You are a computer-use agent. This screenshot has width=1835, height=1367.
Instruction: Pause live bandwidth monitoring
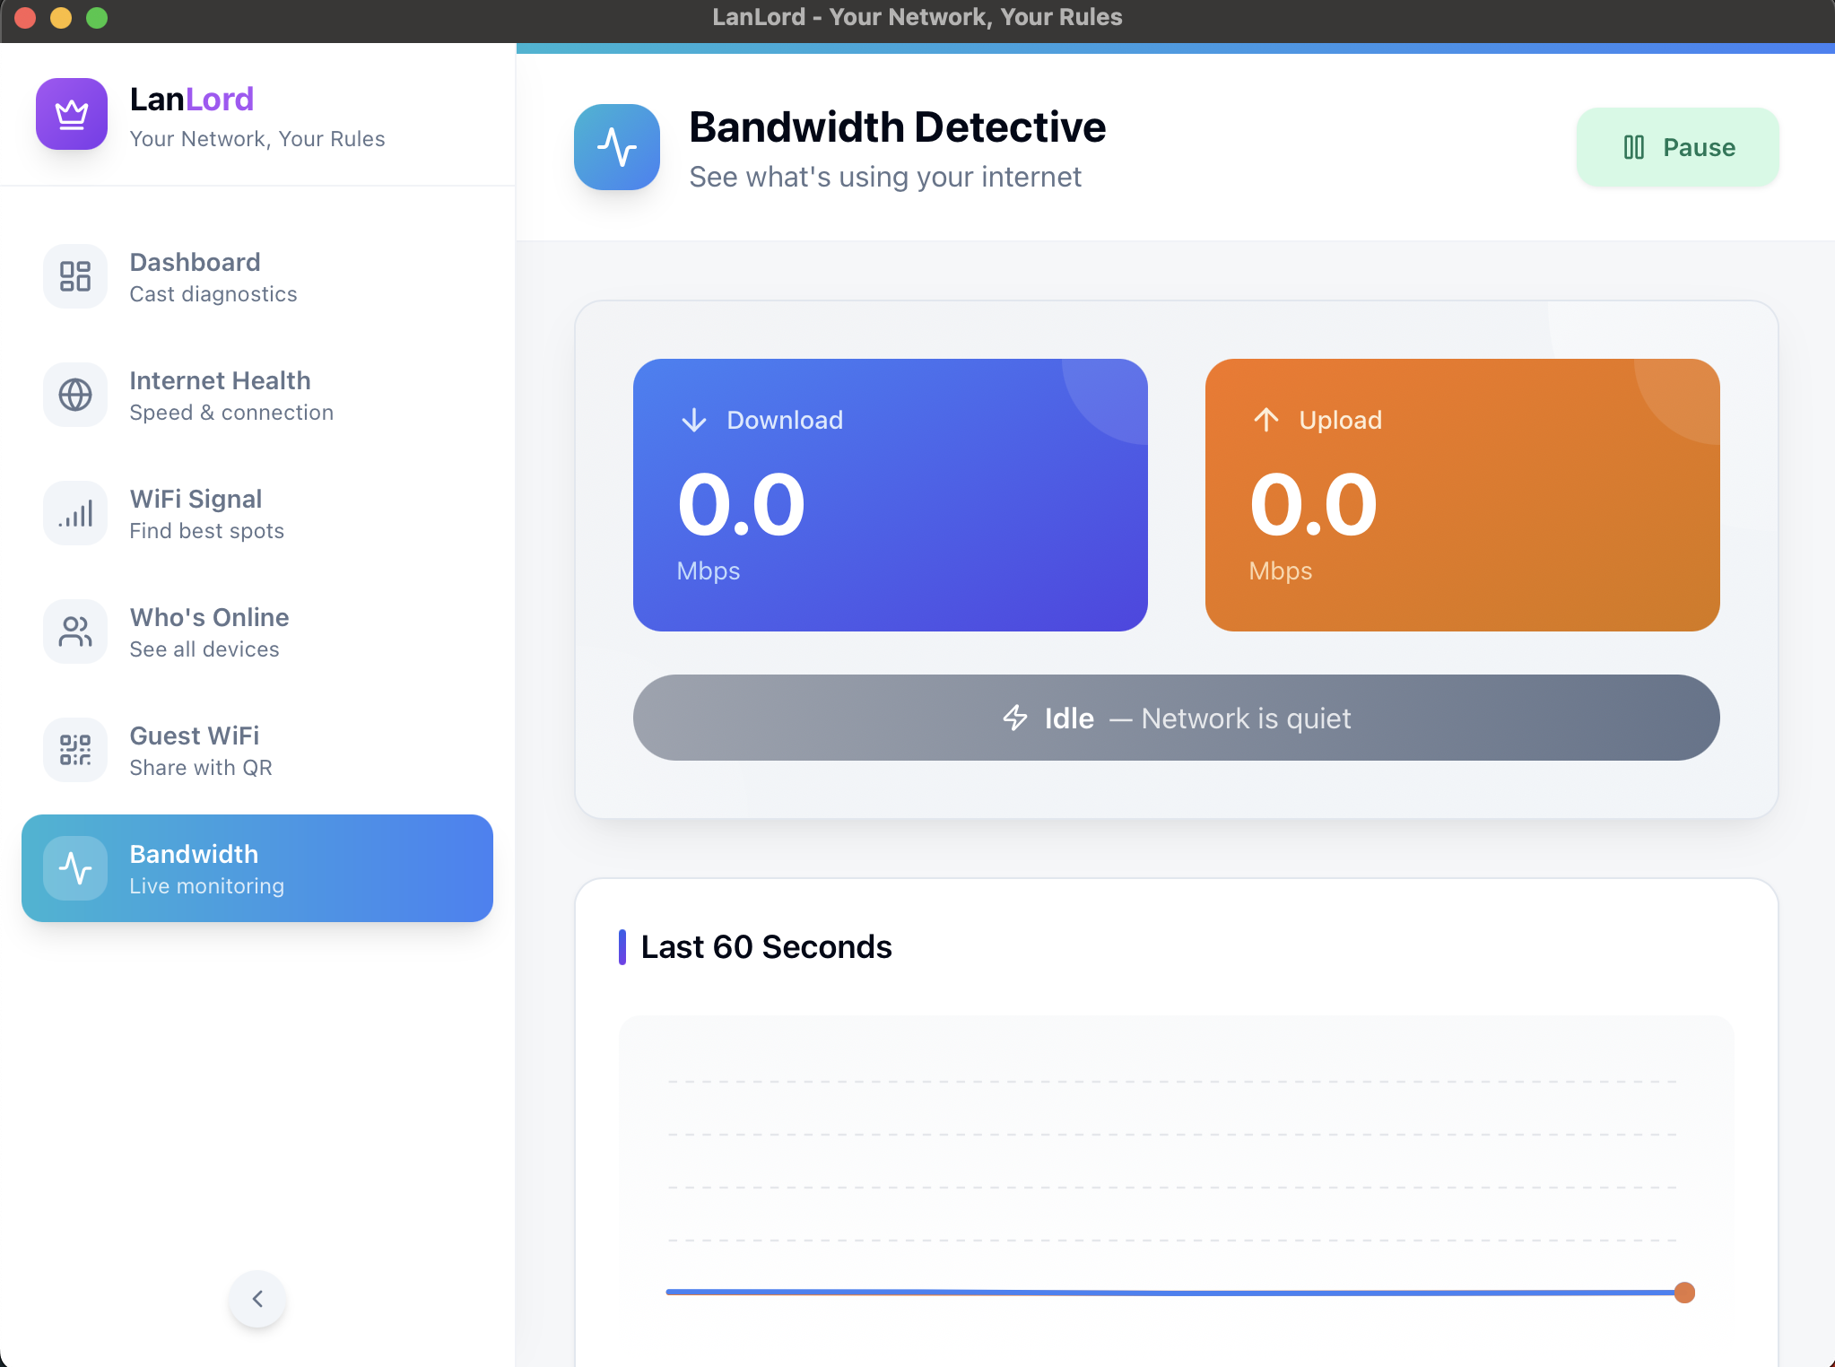point(1677,147)
